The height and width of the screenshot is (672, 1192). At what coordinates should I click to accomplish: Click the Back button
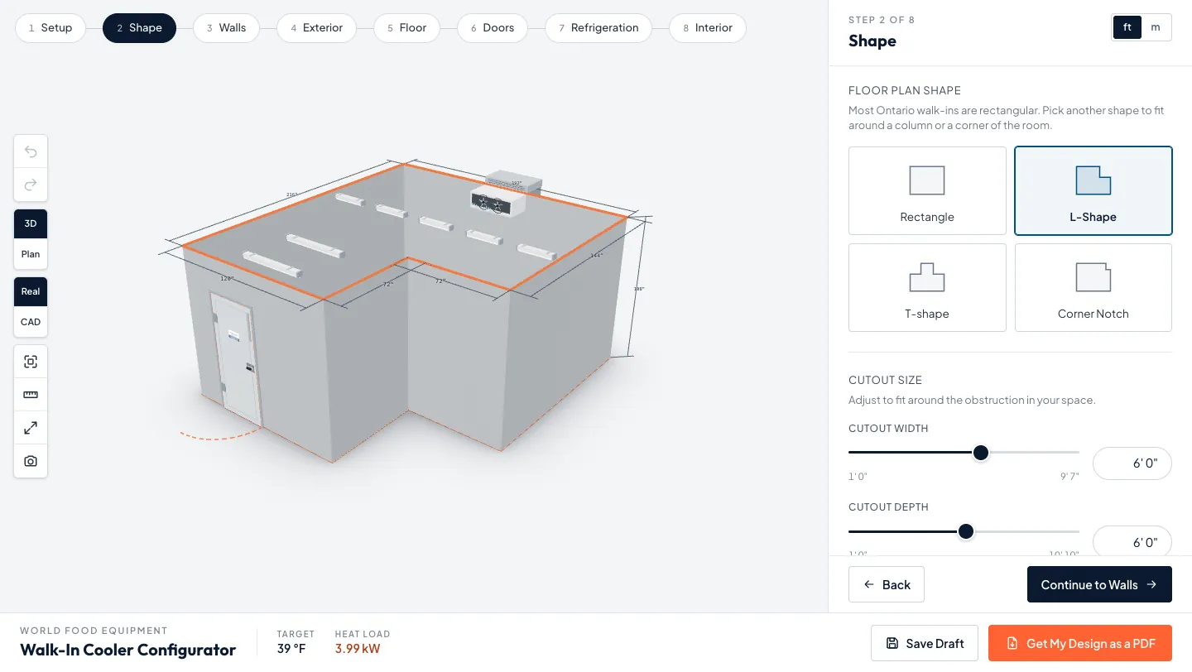coord(887,584)
